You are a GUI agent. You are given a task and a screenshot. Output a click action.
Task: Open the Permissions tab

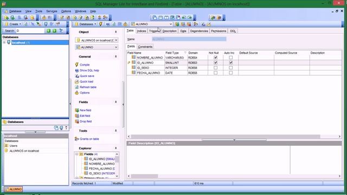pyautogui.click(x=219, y=31)
